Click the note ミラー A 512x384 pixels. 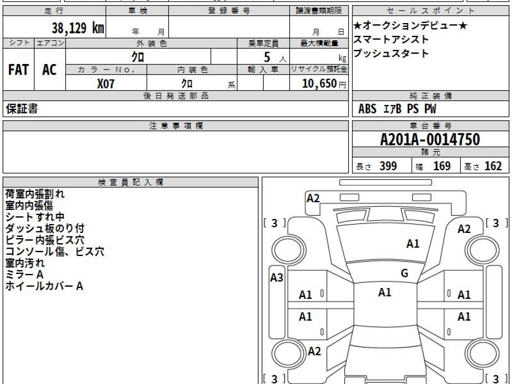pos(24,274)
